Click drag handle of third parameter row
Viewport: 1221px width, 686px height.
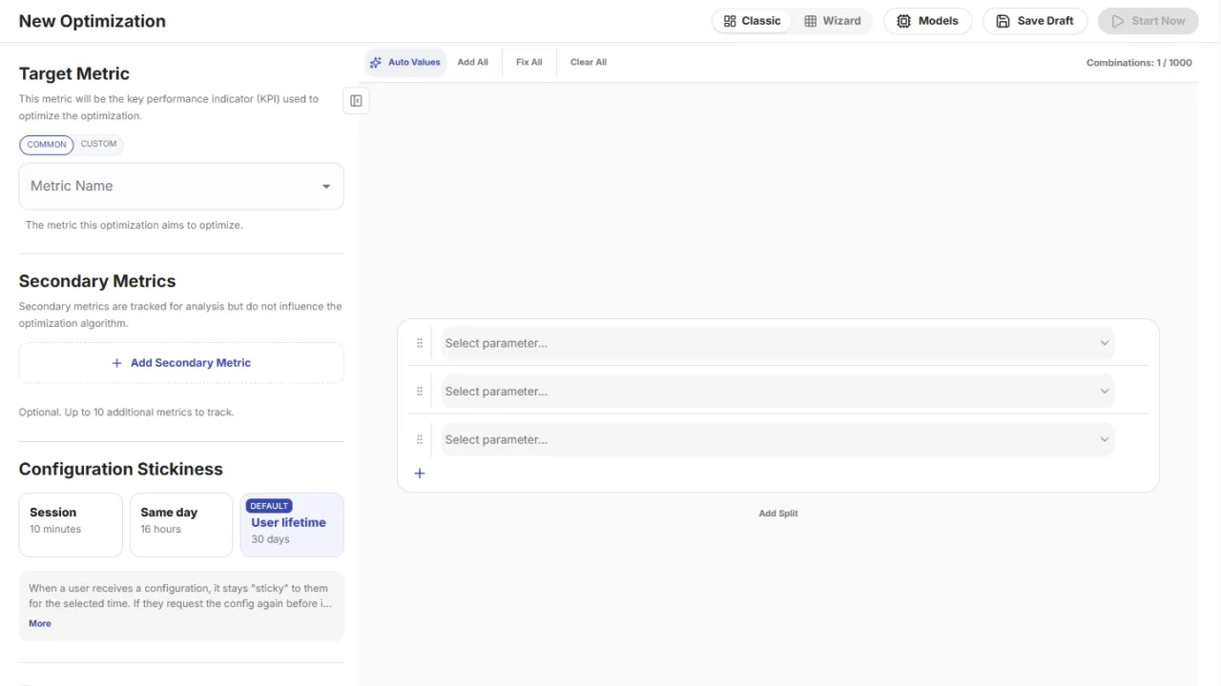click(420, 440)
